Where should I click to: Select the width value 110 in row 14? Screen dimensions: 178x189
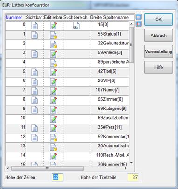[99, 155]
